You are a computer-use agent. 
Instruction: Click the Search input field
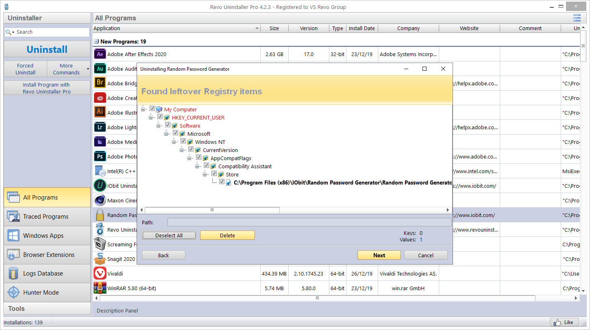(52, 32)
